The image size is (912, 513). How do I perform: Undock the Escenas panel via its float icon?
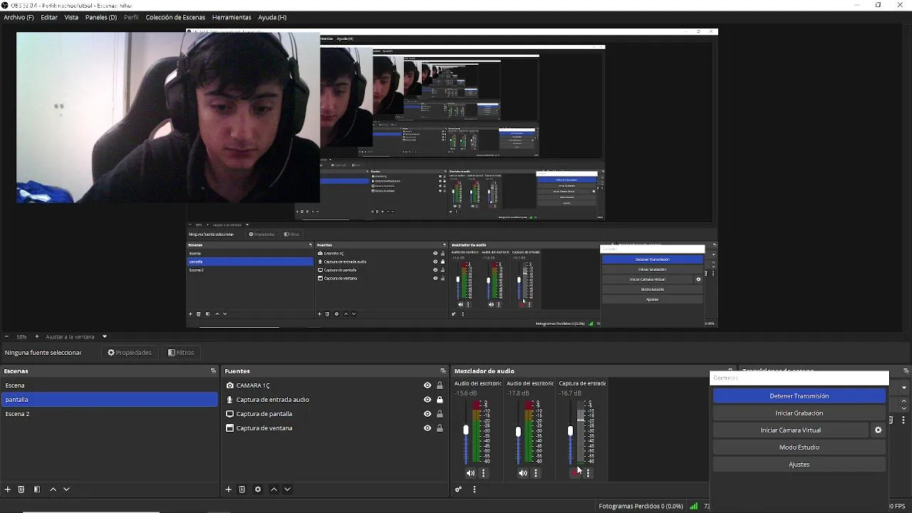coord(213,371)
